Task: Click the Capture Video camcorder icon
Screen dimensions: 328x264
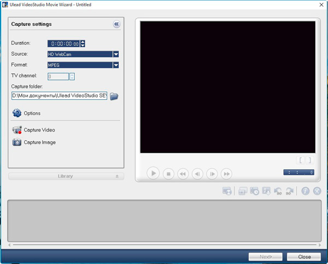Action: coord(17,130)
